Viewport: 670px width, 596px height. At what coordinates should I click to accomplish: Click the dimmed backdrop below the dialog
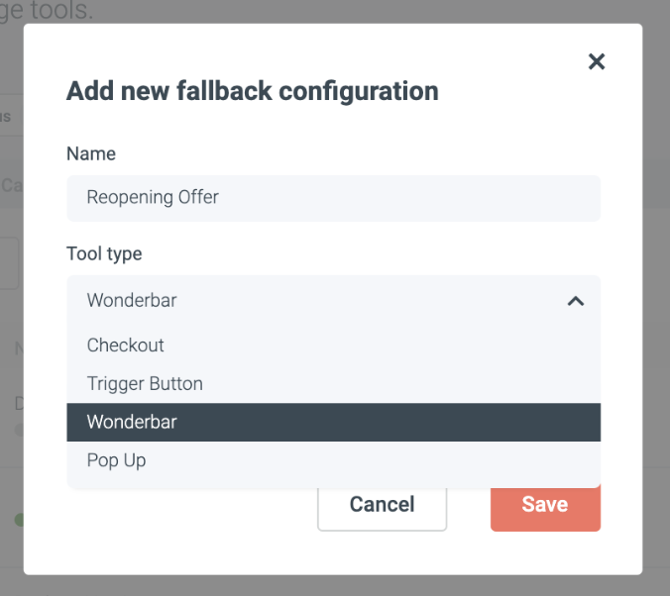tap(333, 585)
